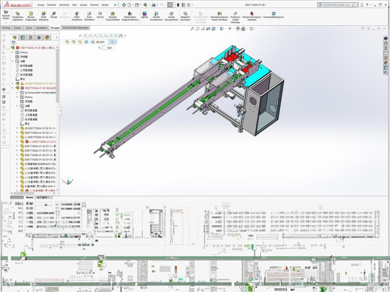390x292 pixels.
Task: Open Simetri Denetlemesi tool
Action: pyautogui.click(x=156, y=13)
